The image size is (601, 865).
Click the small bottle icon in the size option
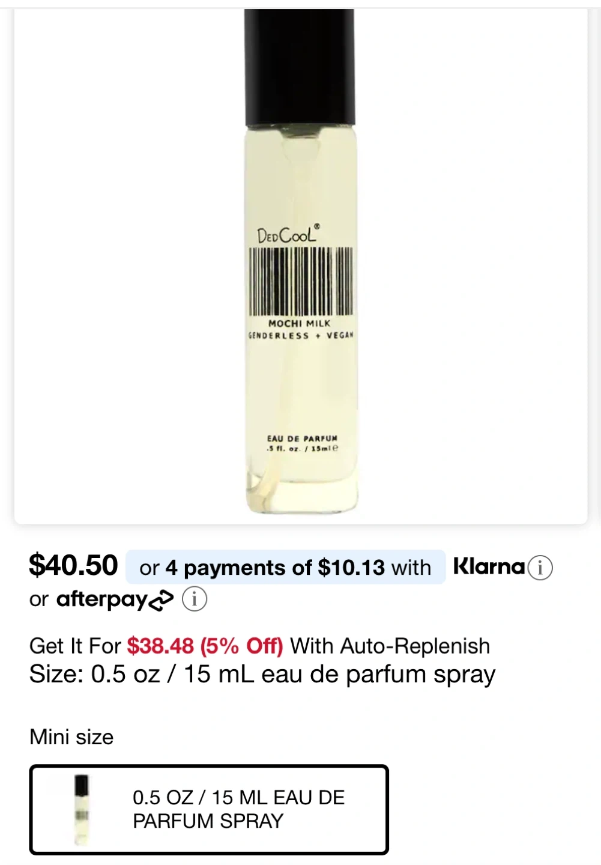pos(82,809)
